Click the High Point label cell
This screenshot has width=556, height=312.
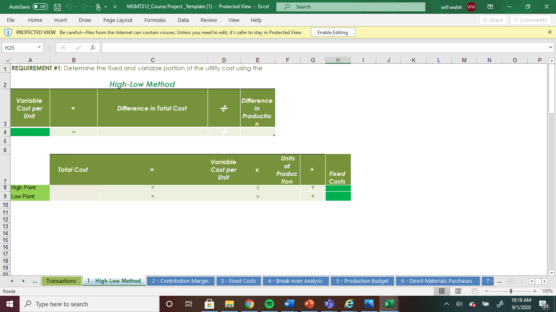click(30, 188)
